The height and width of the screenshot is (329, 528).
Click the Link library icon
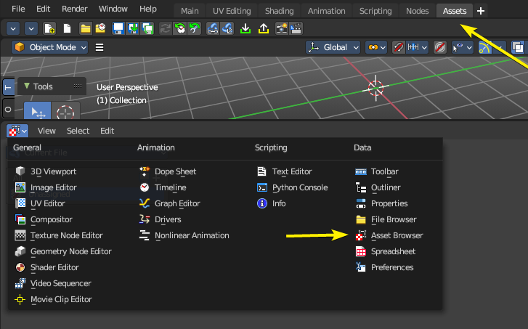pyautogui.click(x=213, y=28)
